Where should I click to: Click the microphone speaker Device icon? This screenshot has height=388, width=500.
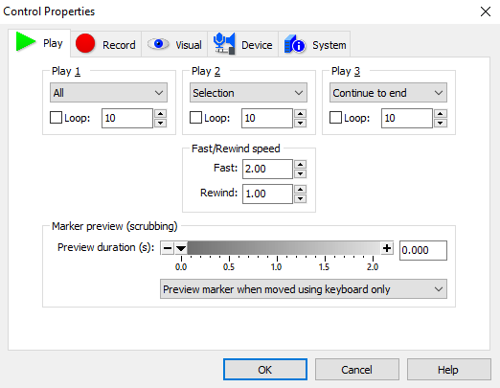pyautogui.click(x=224, y=43)
